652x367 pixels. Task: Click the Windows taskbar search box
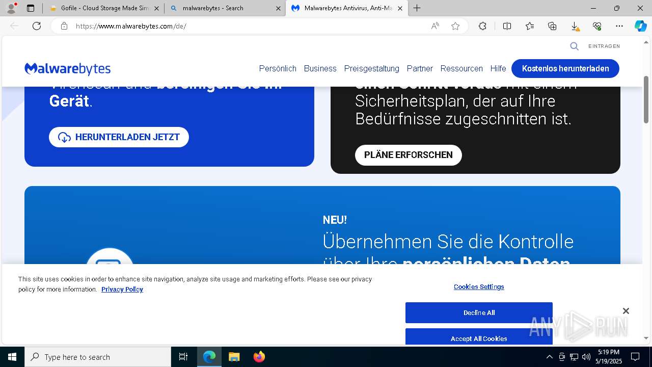click(98, 357)
